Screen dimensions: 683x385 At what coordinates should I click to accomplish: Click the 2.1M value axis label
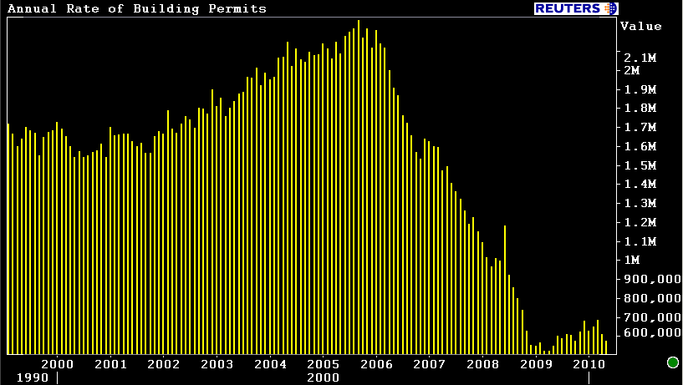(640, 58)
